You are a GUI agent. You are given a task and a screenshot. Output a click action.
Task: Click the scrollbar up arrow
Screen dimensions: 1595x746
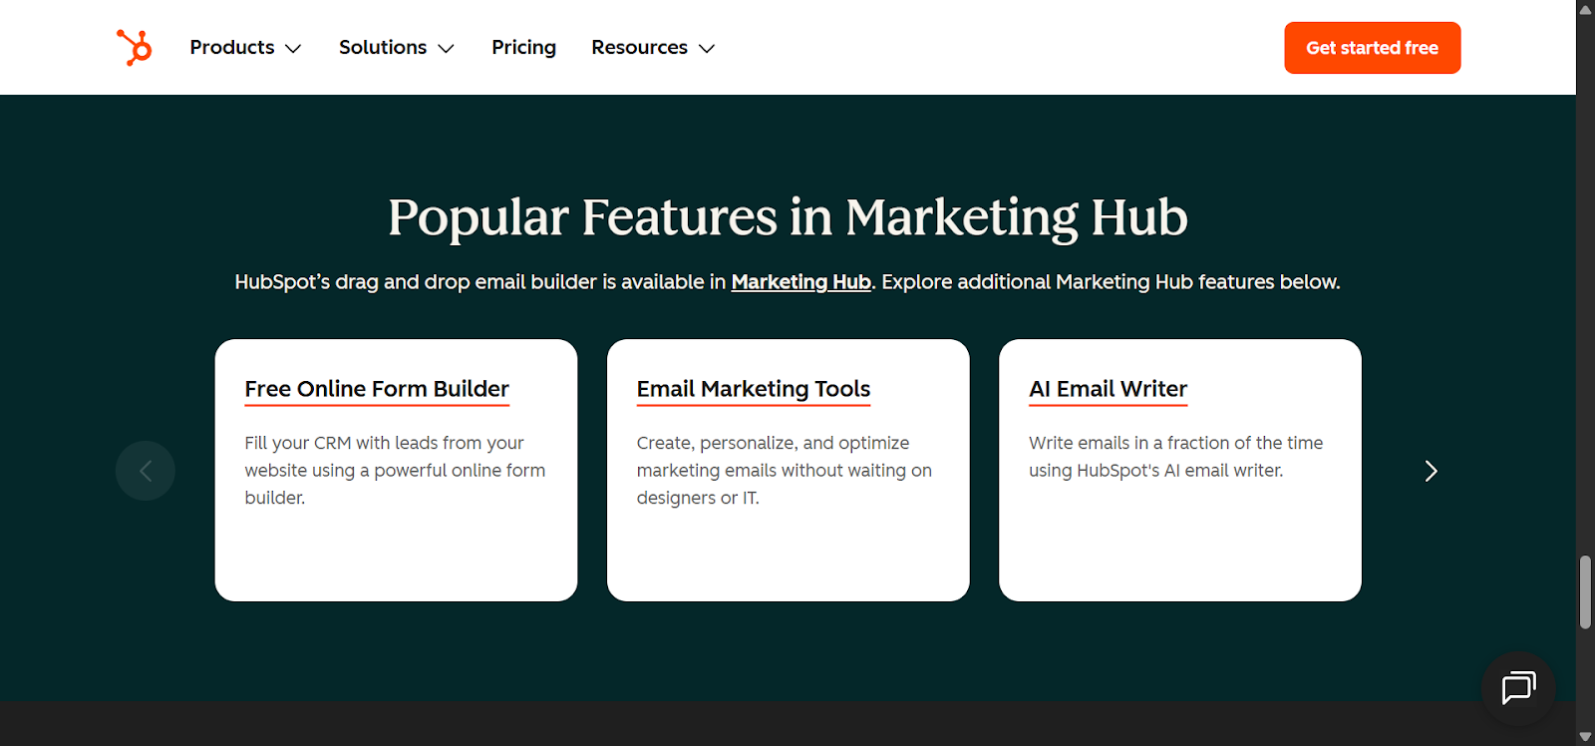(x=1585, y=9)
